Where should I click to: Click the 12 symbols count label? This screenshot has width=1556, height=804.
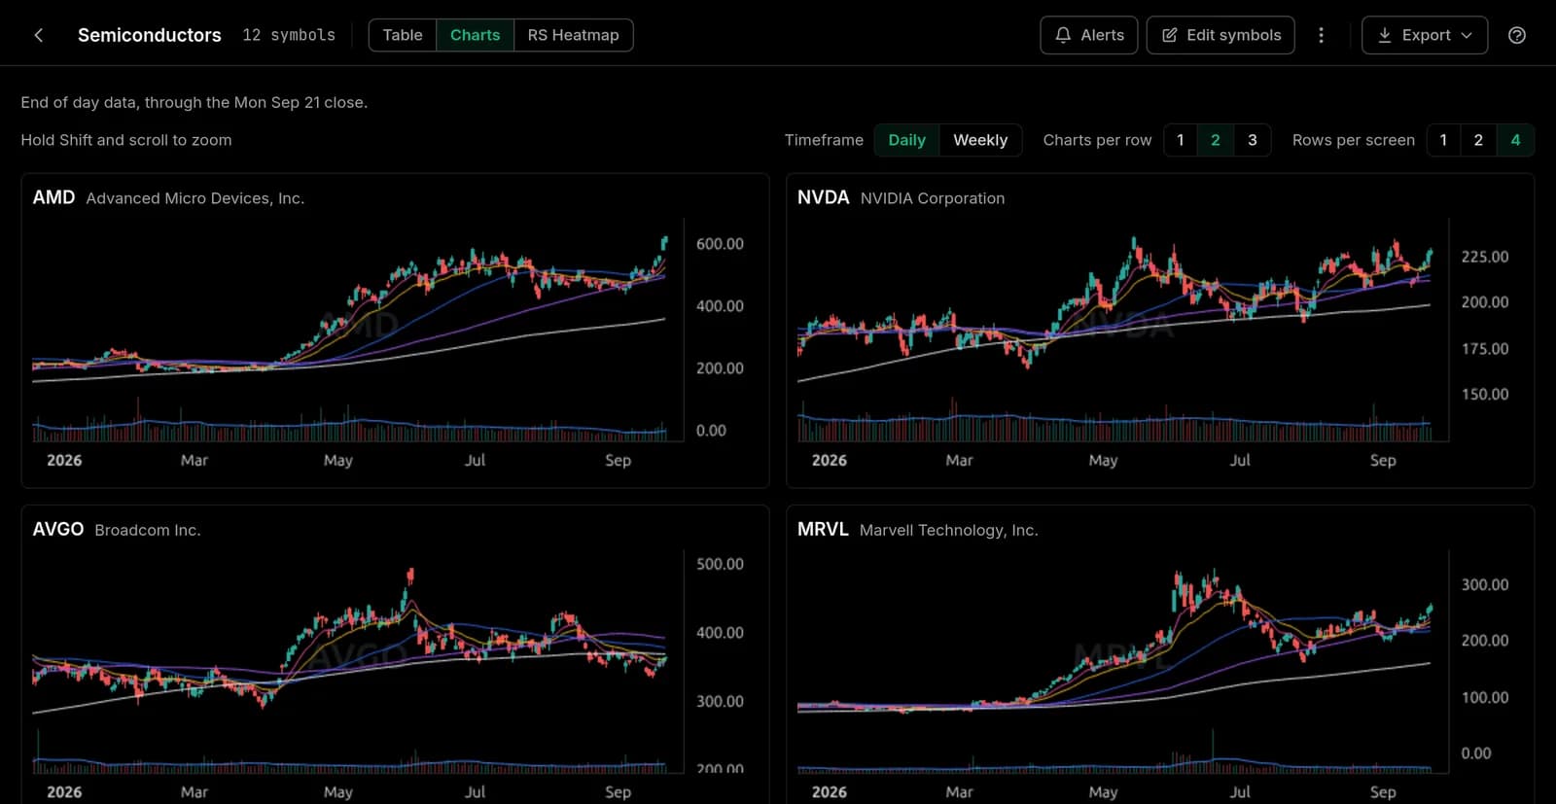point(289,35)
